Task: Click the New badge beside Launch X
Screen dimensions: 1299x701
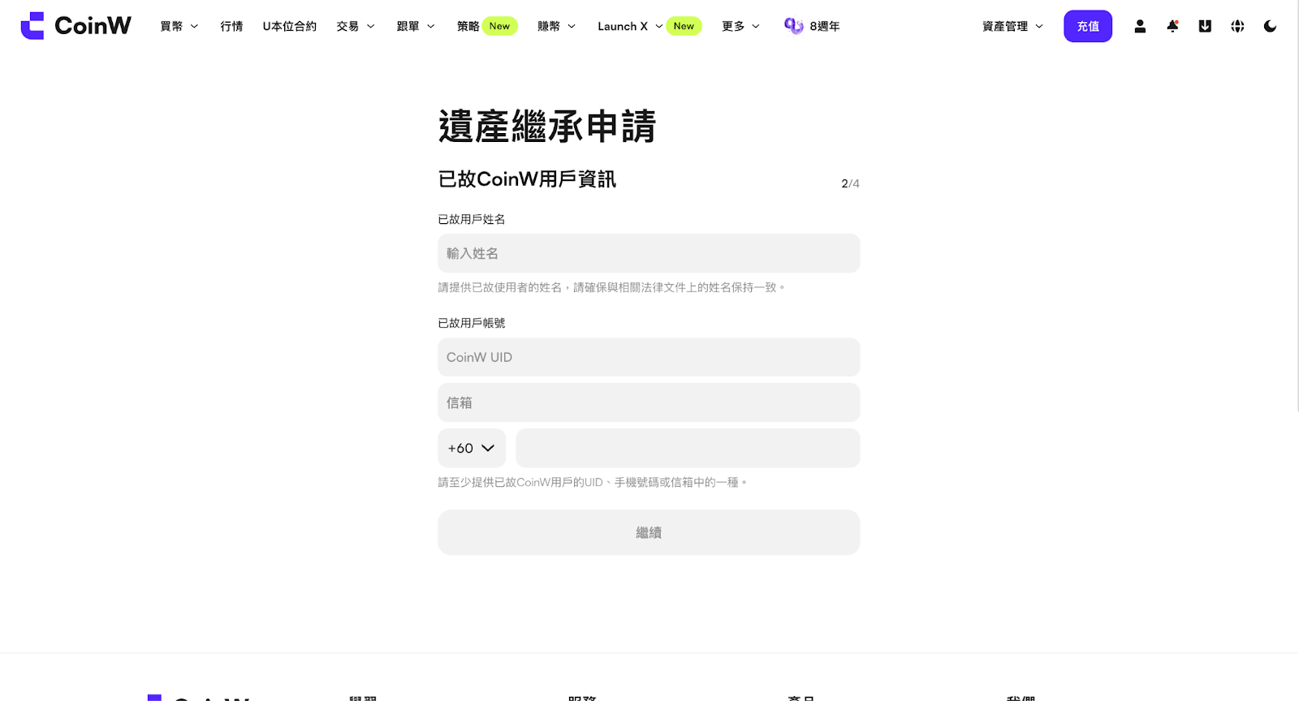Action: tap(684, 26)
